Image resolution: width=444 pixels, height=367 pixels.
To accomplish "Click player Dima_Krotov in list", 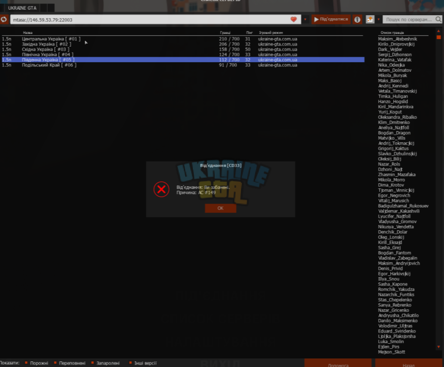I will click(x=391, y=185).
